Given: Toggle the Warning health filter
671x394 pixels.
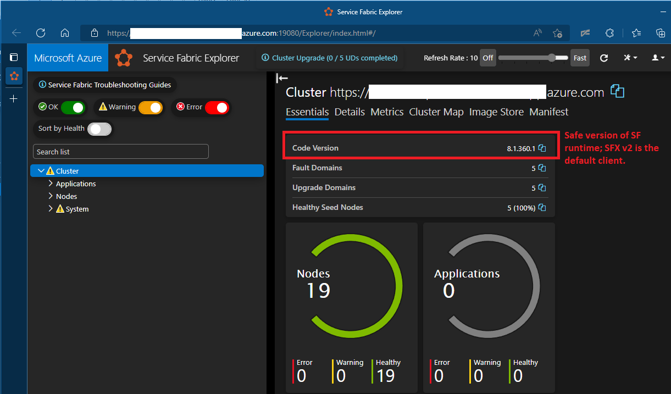Looking at the screenshot, I should click(151, 107).
